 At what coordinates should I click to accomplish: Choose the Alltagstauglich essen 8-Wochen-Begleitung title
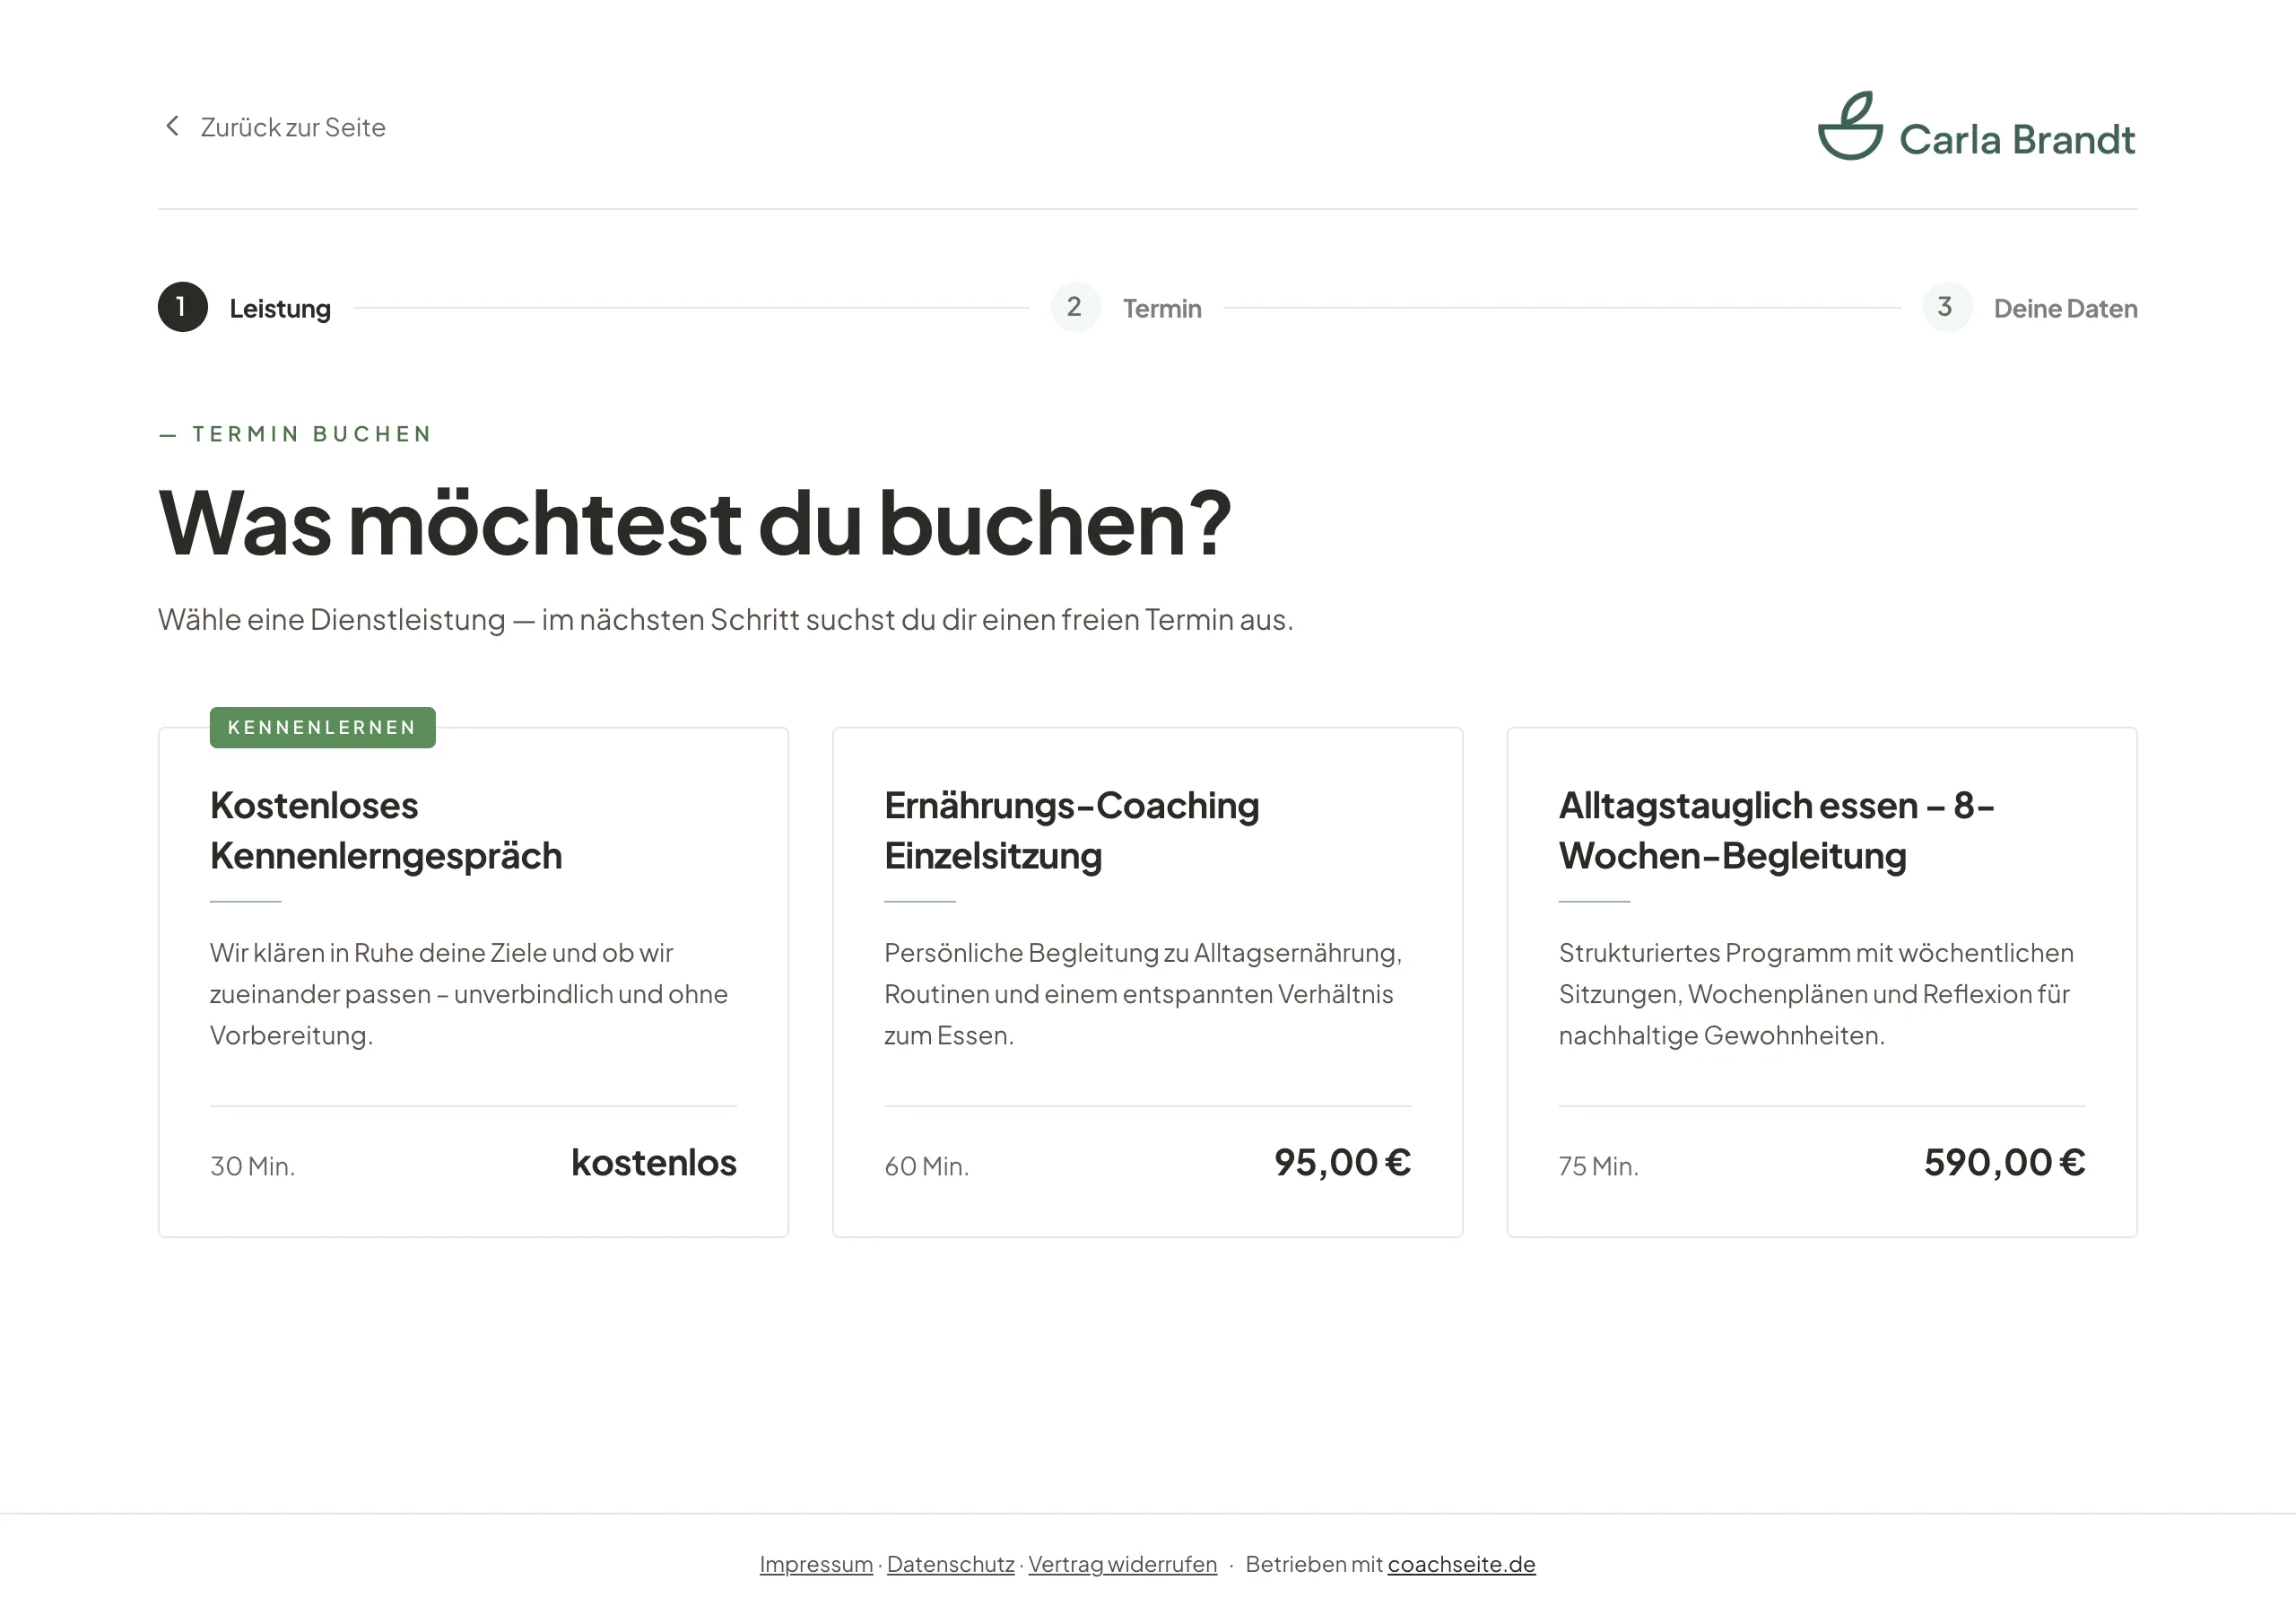(1776, 831)
